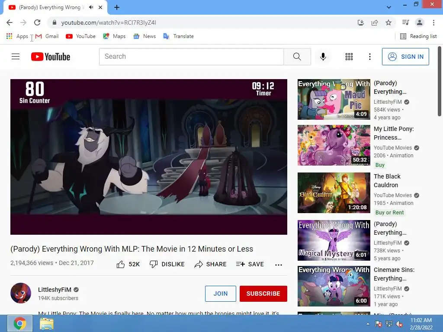
Task: Open Chrome from the Windows taskbar
Action: (x=20, y=323)
